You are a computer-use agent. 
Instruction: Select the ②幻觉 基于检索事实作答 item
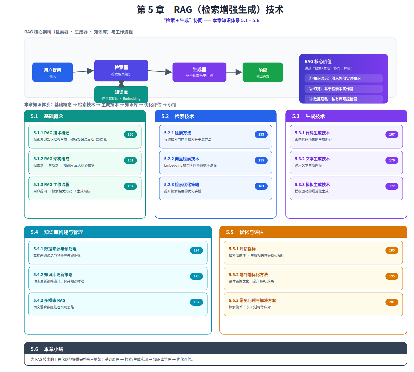344,89
